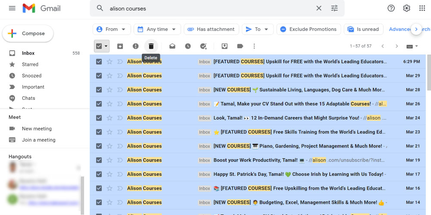
Task: Open the More options three-dot menu
Action: pos(254,46)
